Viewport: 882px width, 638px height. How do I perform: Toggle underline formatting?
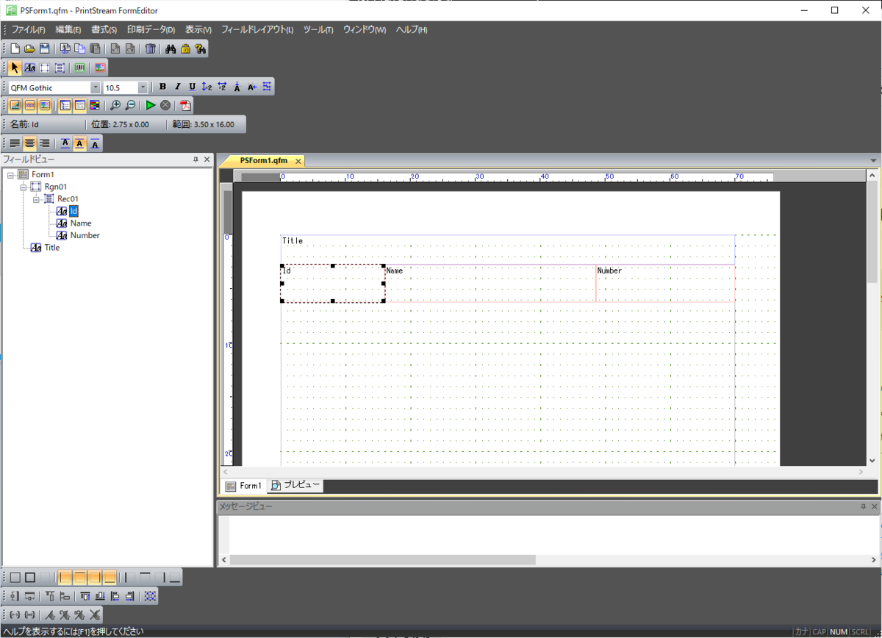[192, 87]
